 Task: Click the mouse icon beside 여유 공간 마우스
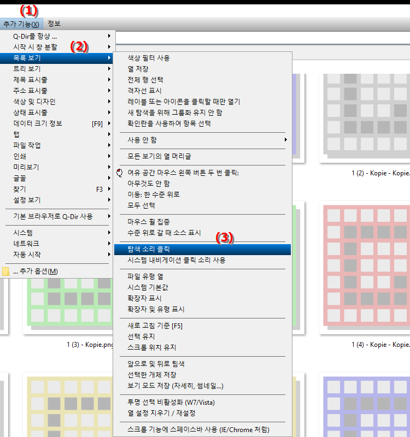(x=120, y=173)
